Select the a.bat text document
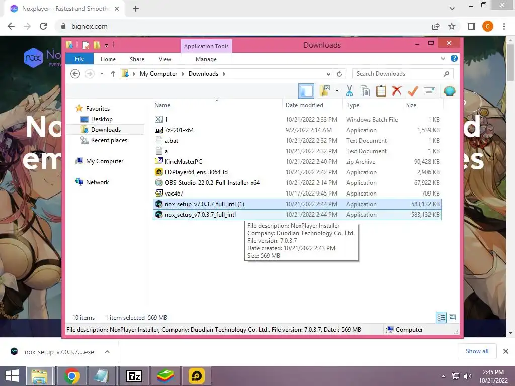515x386 pixels. pos(297,141)
